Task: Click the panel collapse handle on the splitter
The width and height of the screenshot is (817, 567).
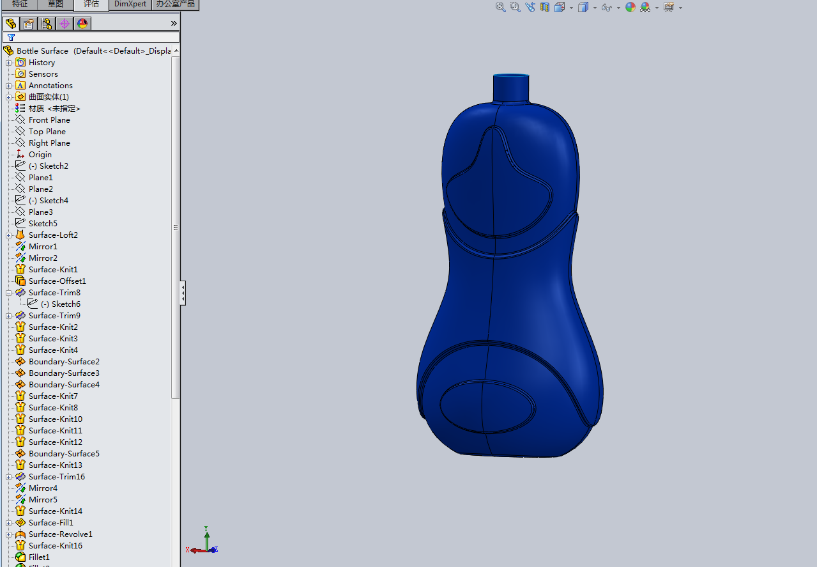Action: pyautogui.click(x=183, y=293)
